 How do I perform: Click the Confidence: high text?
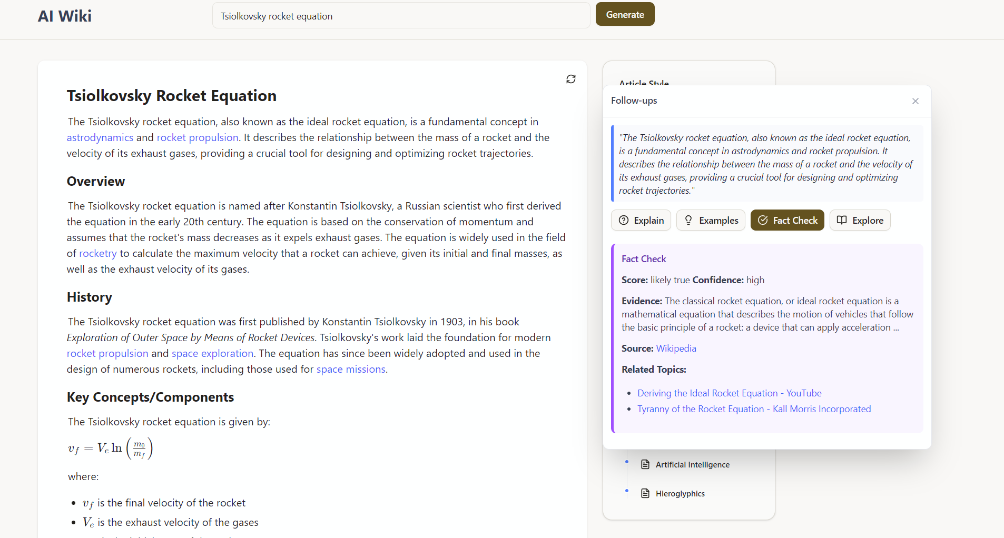tap(729, 280)
